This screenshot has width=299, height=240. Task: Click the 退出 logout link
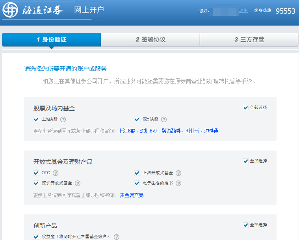point(243,11)
